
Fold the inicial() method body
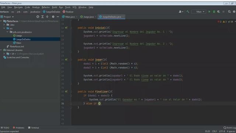click(x=71, y=28)
